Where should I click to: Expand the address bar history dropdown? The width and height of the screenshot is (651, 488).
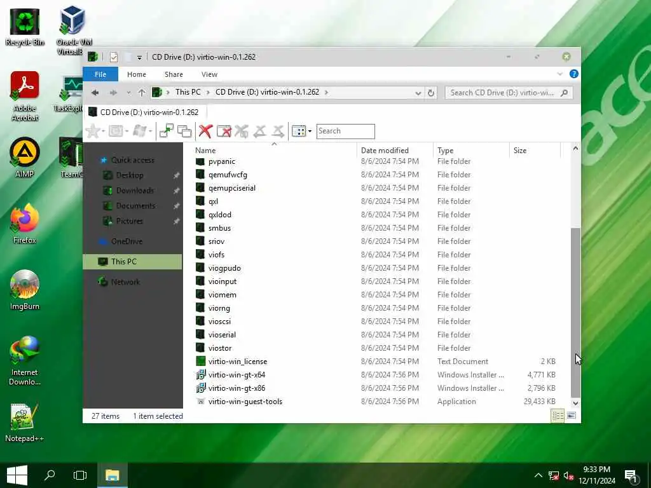click(418, 93)
